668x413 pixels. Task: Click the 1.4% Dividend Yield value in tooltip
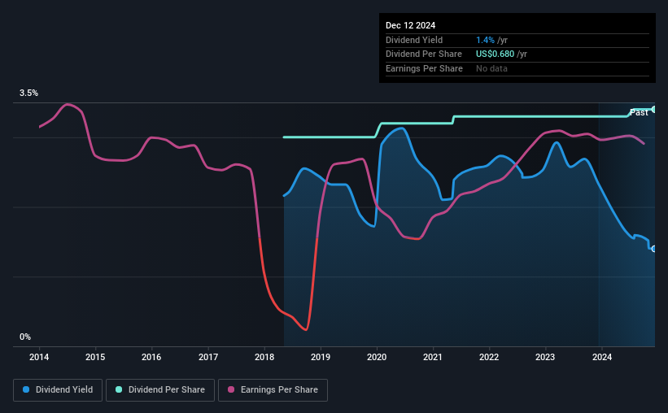[x=485, y=40]
